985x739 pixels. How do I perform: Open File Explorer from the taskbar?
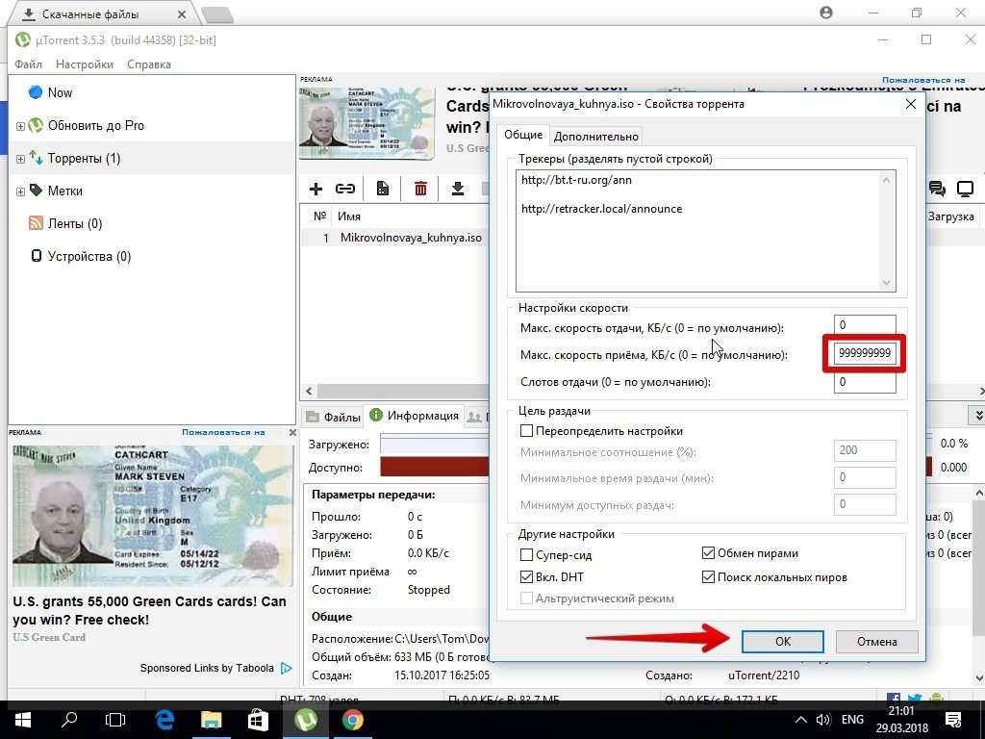(211, 720)
